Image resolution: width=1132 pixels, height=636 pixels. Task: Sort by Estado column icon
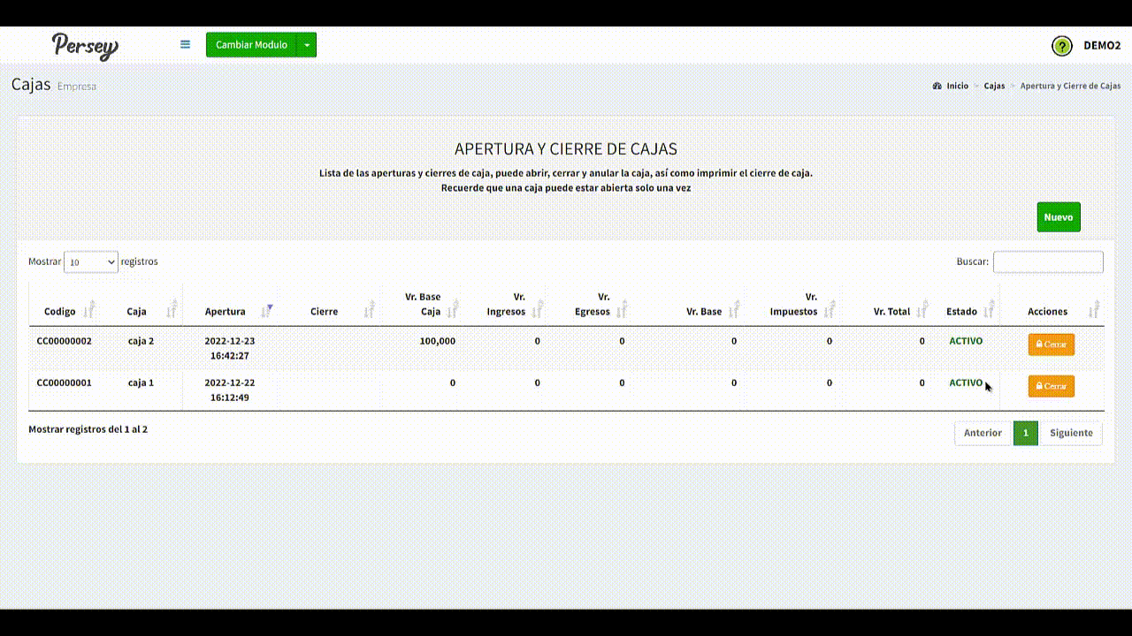(x=989, y=310)
